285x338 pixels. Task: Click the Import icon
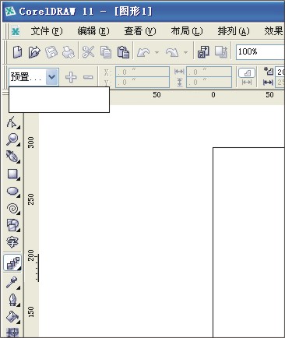point(203,52)
